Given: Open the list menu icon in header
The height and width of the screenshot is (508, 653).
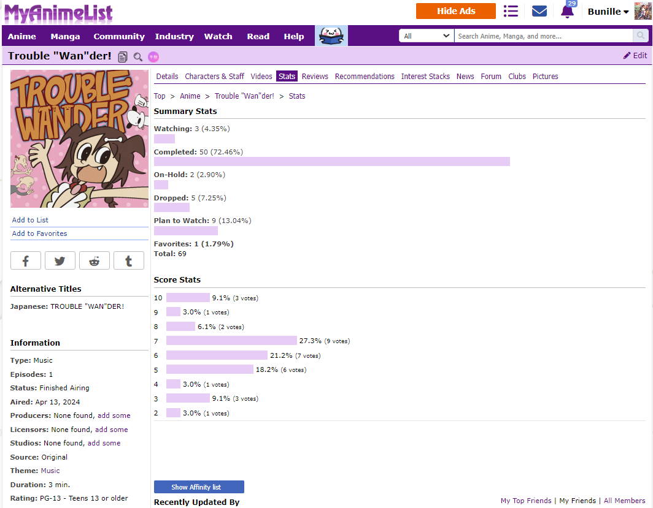Looking at the screenshot, I should (511, 11).
